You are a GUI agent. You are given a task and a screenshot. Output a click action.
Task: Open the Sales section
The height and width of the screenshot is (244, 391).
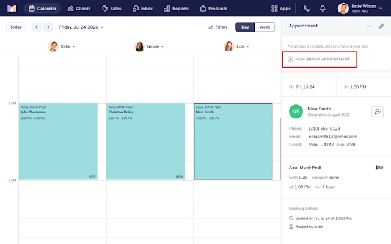coord(111,9)
